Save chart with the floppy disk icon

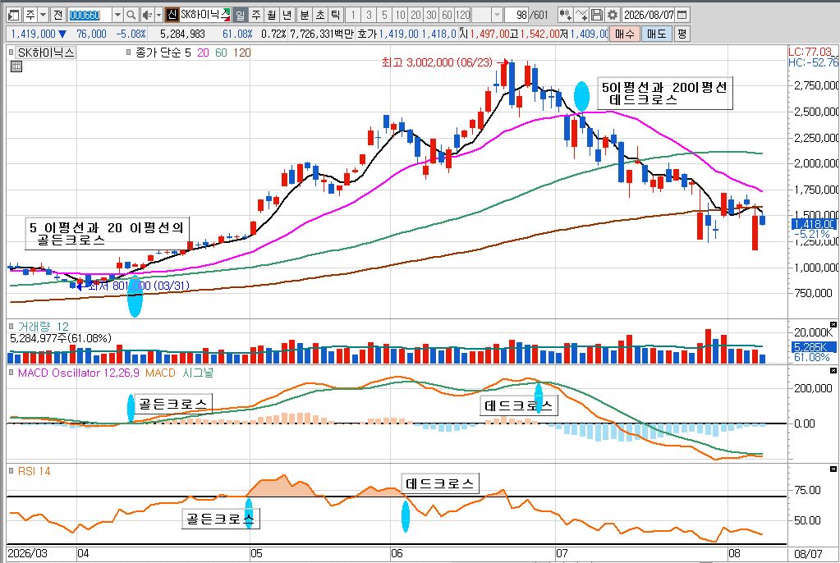[x=596, y=15]
